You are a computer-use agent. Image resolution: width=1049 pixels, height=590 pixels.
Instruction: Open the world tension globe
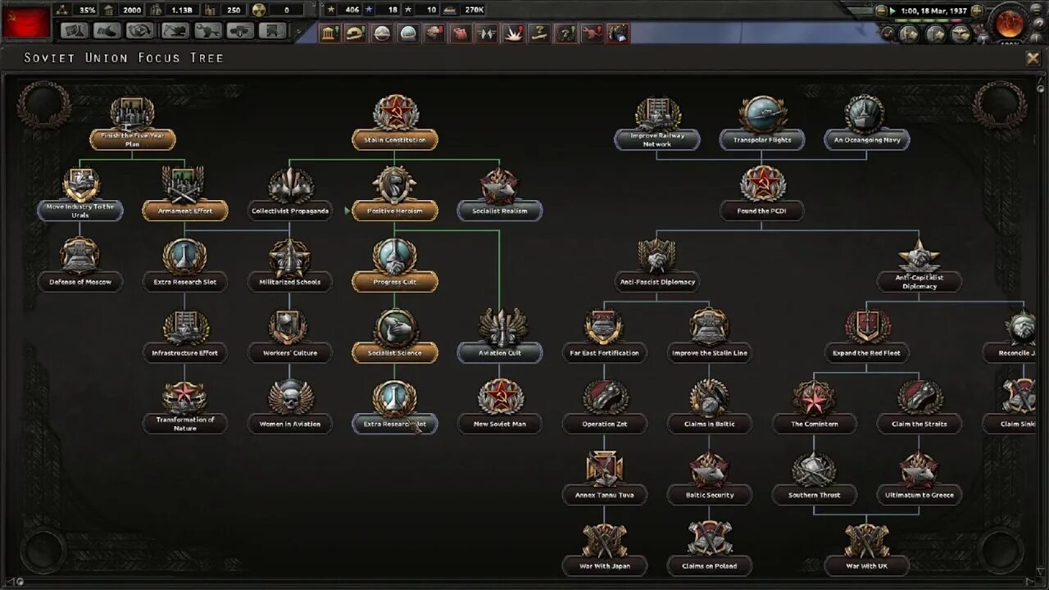pyautogui.click(x=1010, y=23)
